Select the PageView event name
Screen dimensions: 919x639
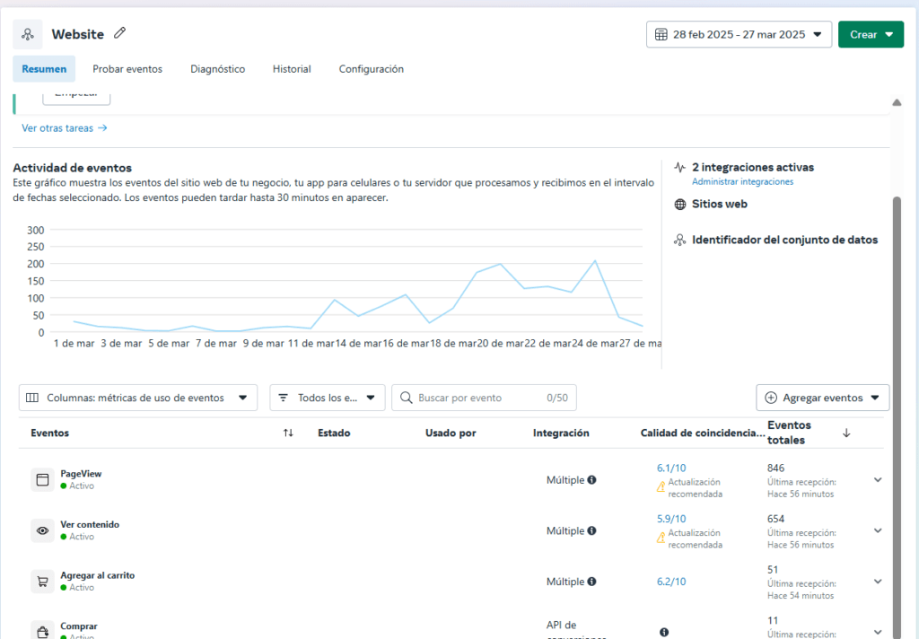[81, 474]
